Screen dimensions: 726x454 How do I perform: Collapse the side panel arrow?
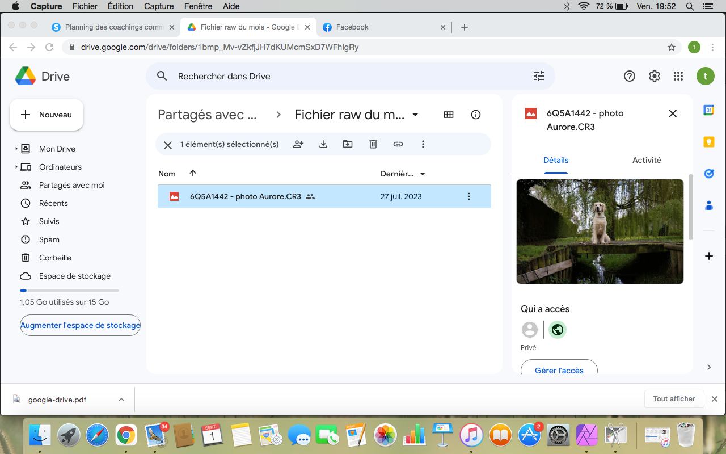pyautogui.click(x=709, y=367)
